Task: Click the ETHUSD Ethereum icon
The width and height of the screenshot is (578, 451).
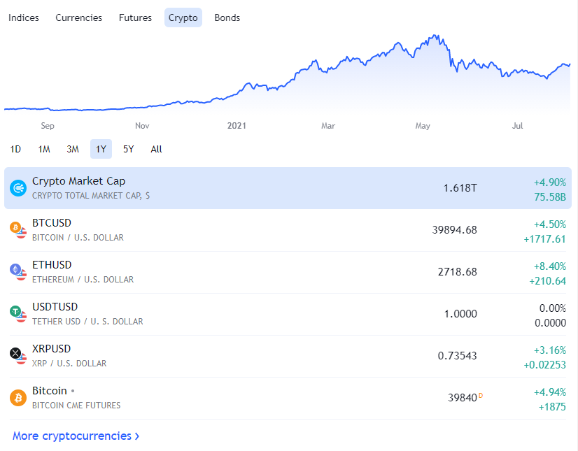Action: (x=18, y=272)
